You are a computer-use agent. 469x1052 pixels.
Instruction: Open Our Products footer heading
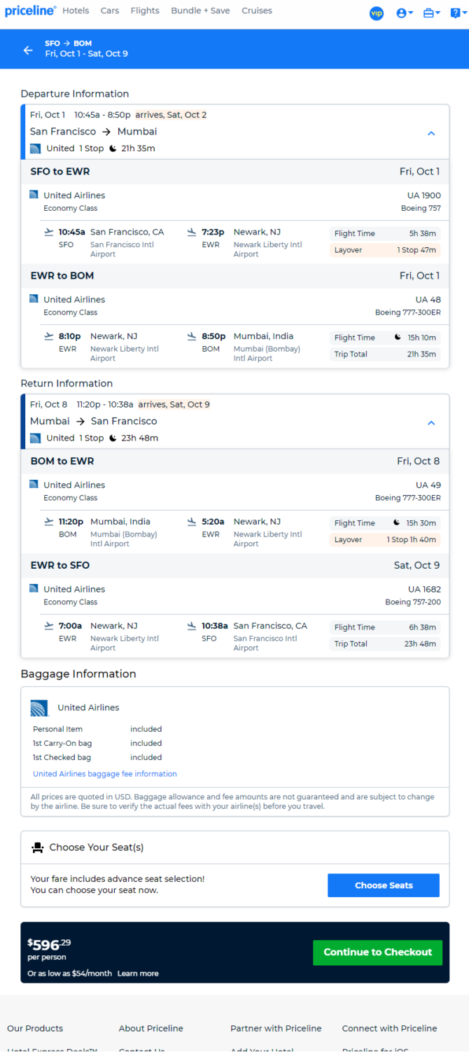[x=35, y=1029]
